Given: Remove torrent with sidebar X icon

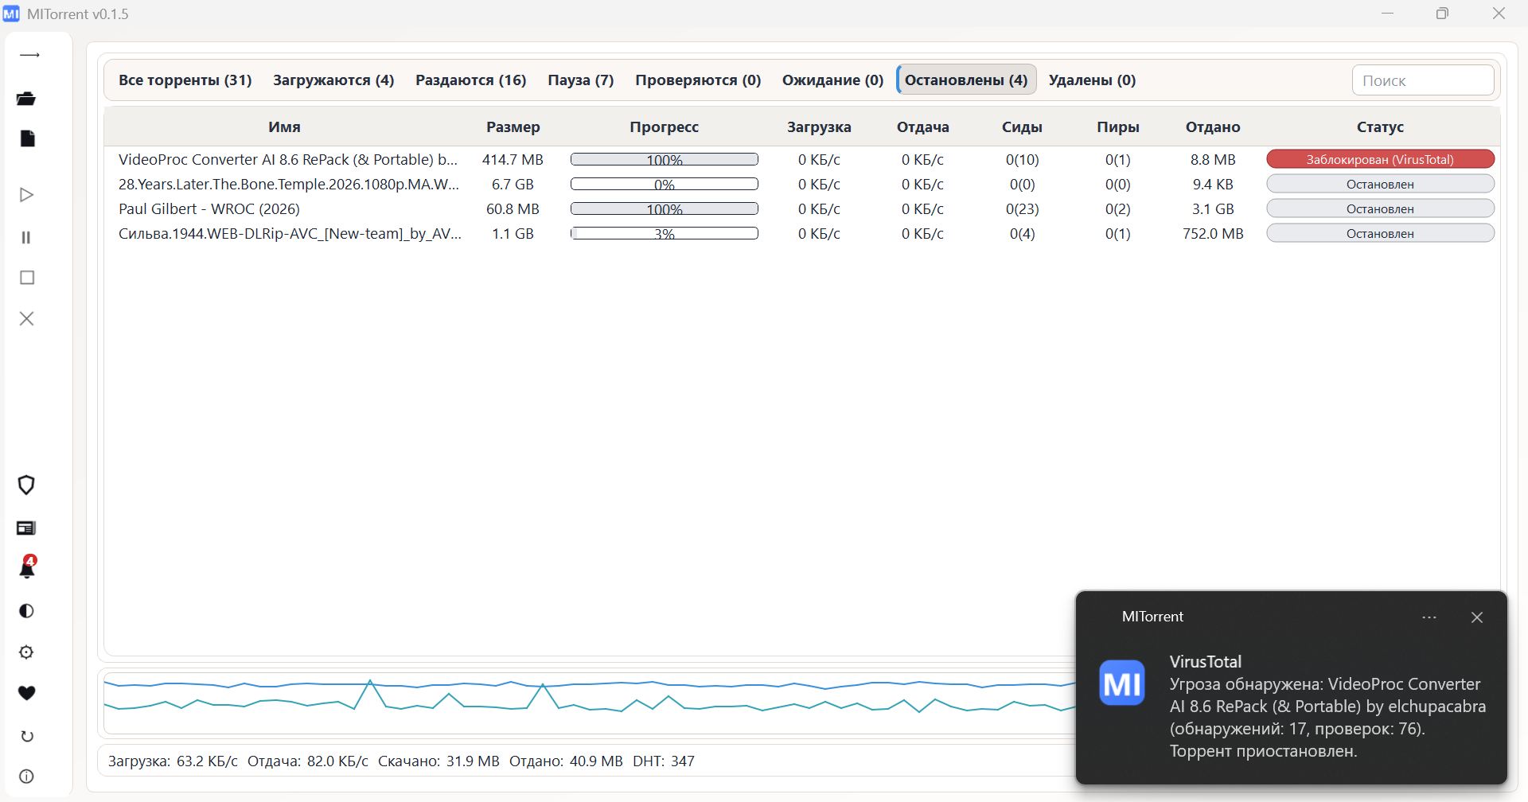Looking at the screenshot, I should point(27,319).
